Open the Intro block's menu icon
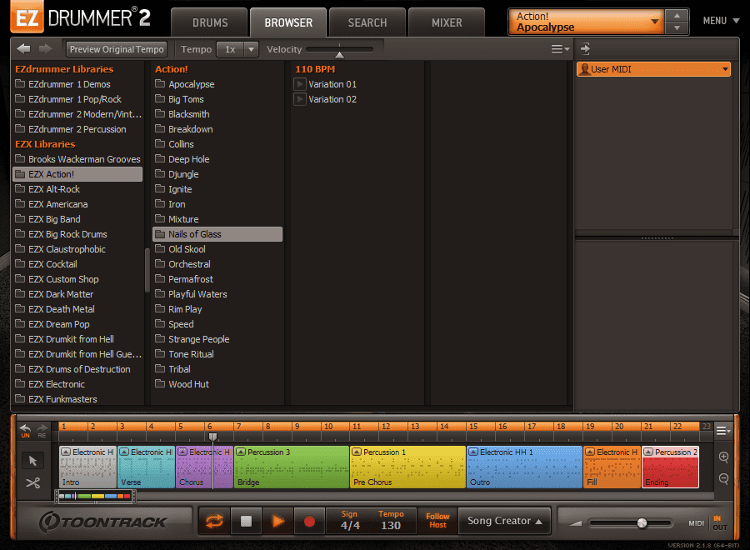 click(x=66, y=452)
